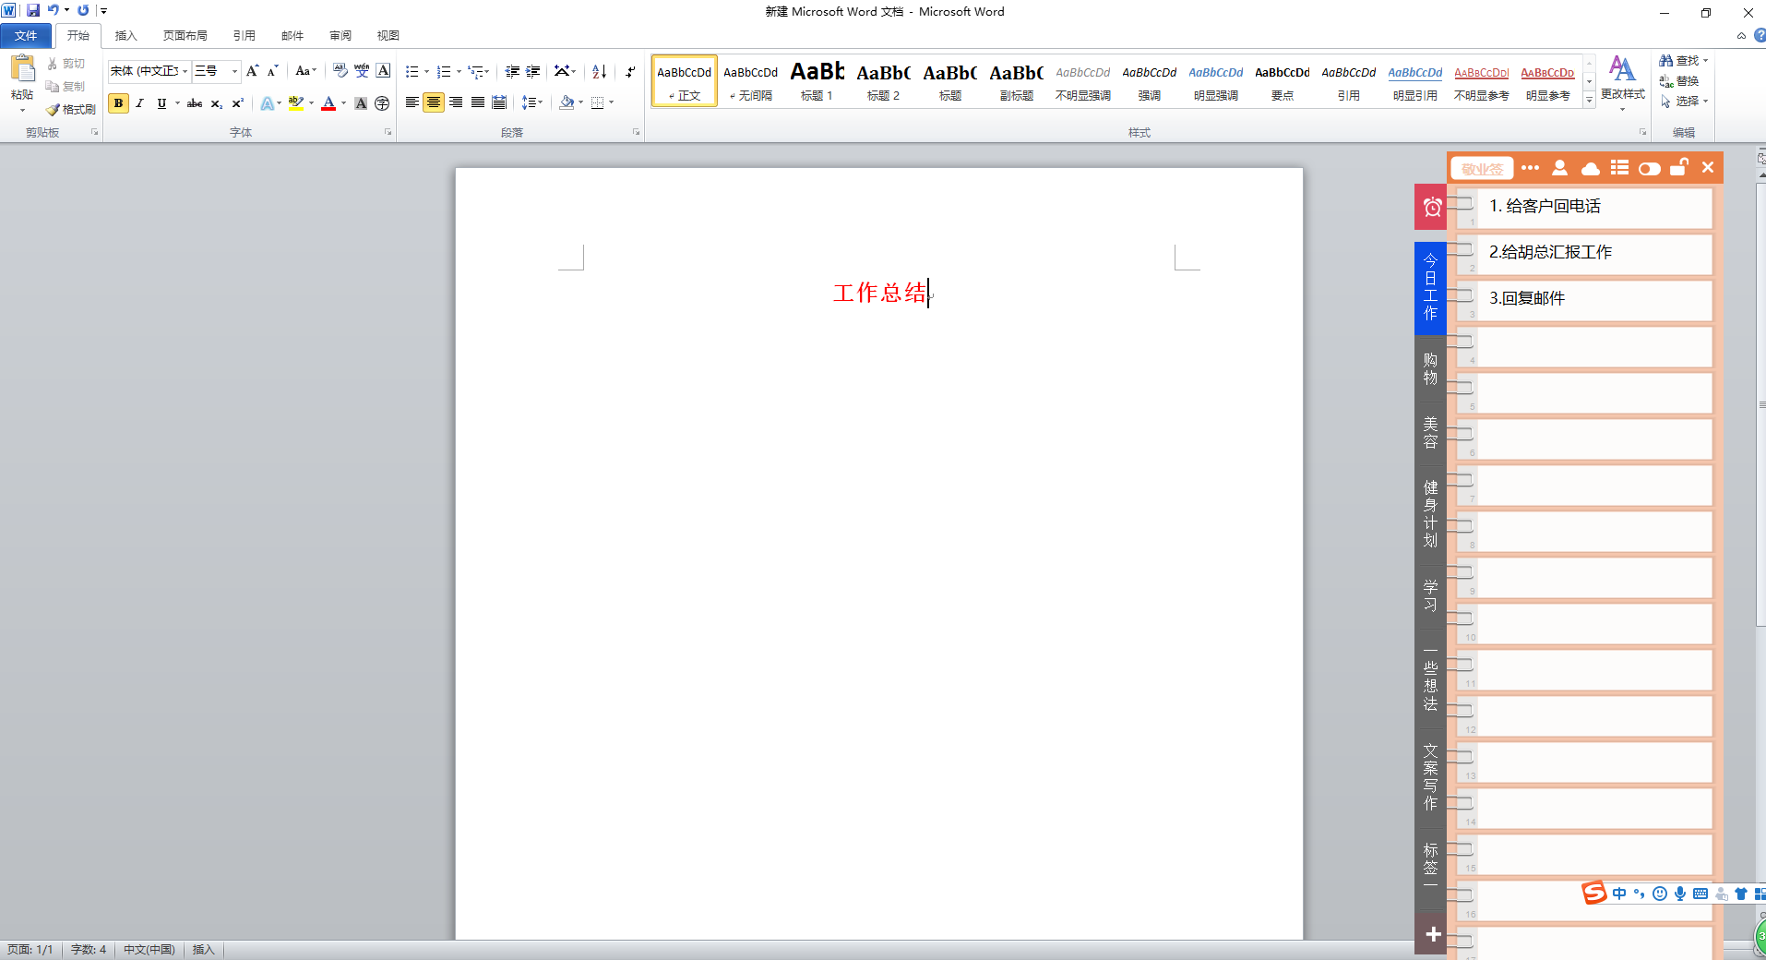Grow font size with the A-up icon
The height and width of the screenshot is (960, 1766).
253,71
